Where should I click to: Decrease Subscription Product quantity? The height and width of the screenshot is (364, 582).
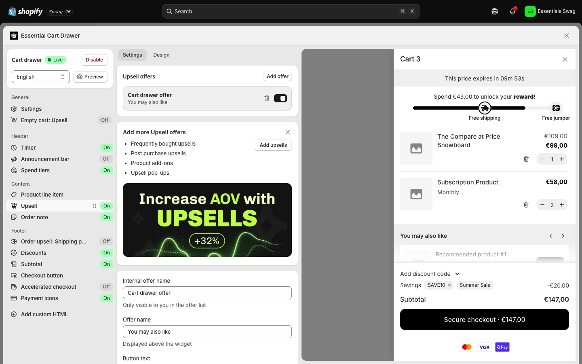542,205
